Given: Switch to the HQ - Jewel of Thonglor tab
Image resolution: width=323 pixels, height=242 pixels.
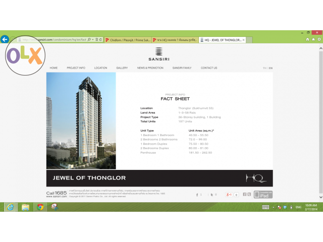Looking at the screenshot, I should tap(219, 39).
